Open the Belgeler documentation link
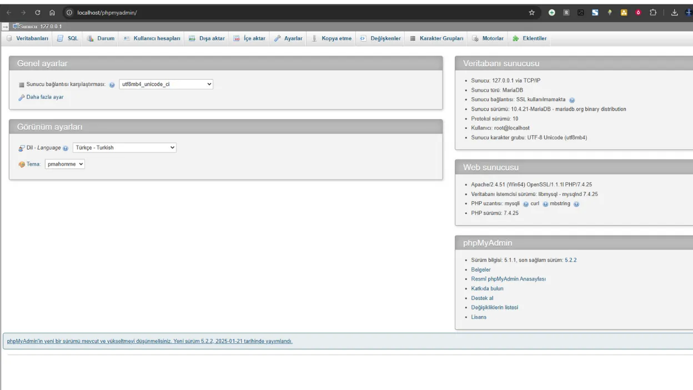The image size is (693, 390). pyautogui.click(x=480, y=269)
